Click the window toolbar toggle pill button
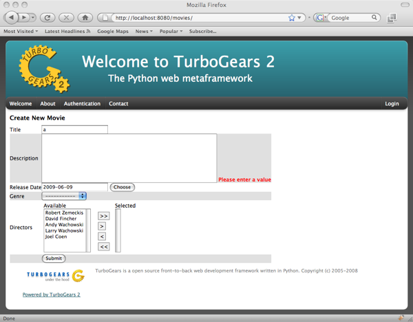Screen dimensions: 413x322 405,5
